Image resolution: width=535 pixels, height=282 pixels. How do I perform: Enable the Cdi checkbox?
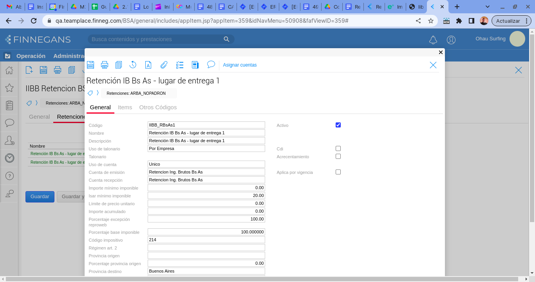click(x=338, y=148)
